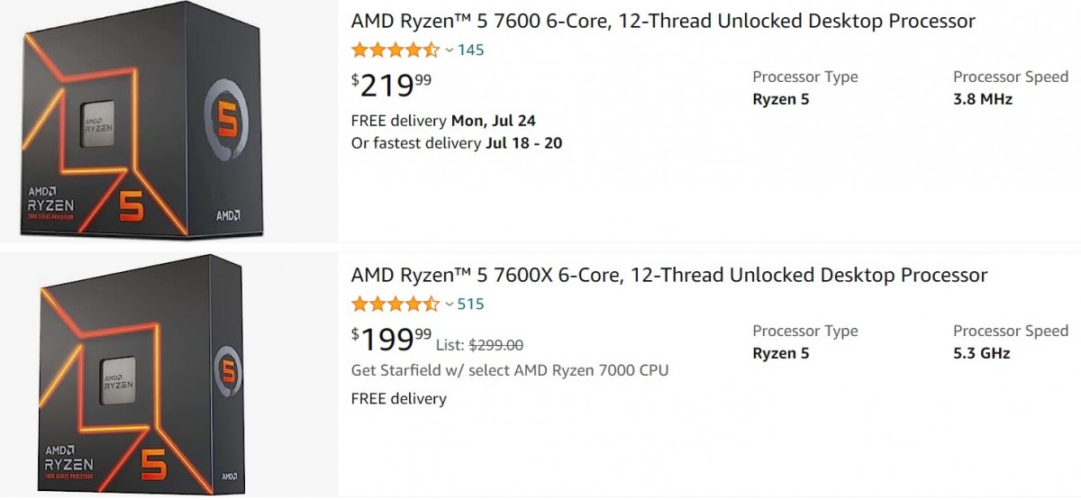Open the AMD Ryzen 5 7600X title link

click(668, 275)
